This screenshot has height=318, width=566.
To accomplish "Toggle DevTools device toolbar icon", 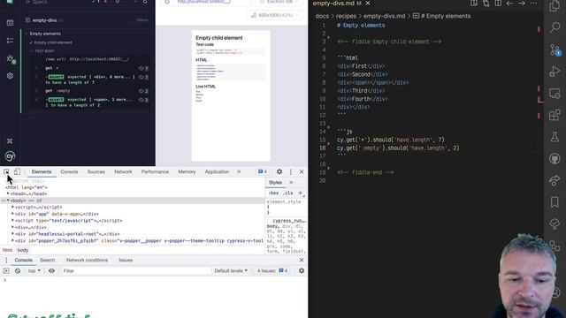I will 17,172.
